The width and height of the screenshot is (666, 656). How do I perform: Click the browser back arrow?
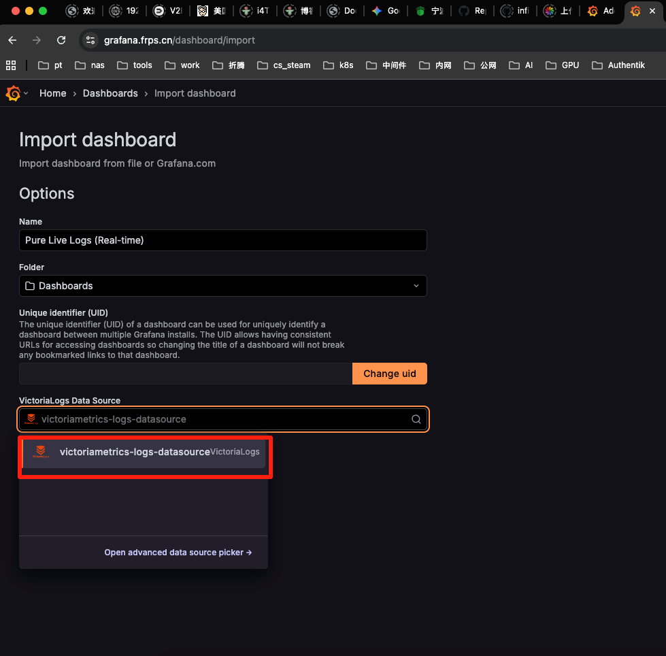(x=12, y=40)
